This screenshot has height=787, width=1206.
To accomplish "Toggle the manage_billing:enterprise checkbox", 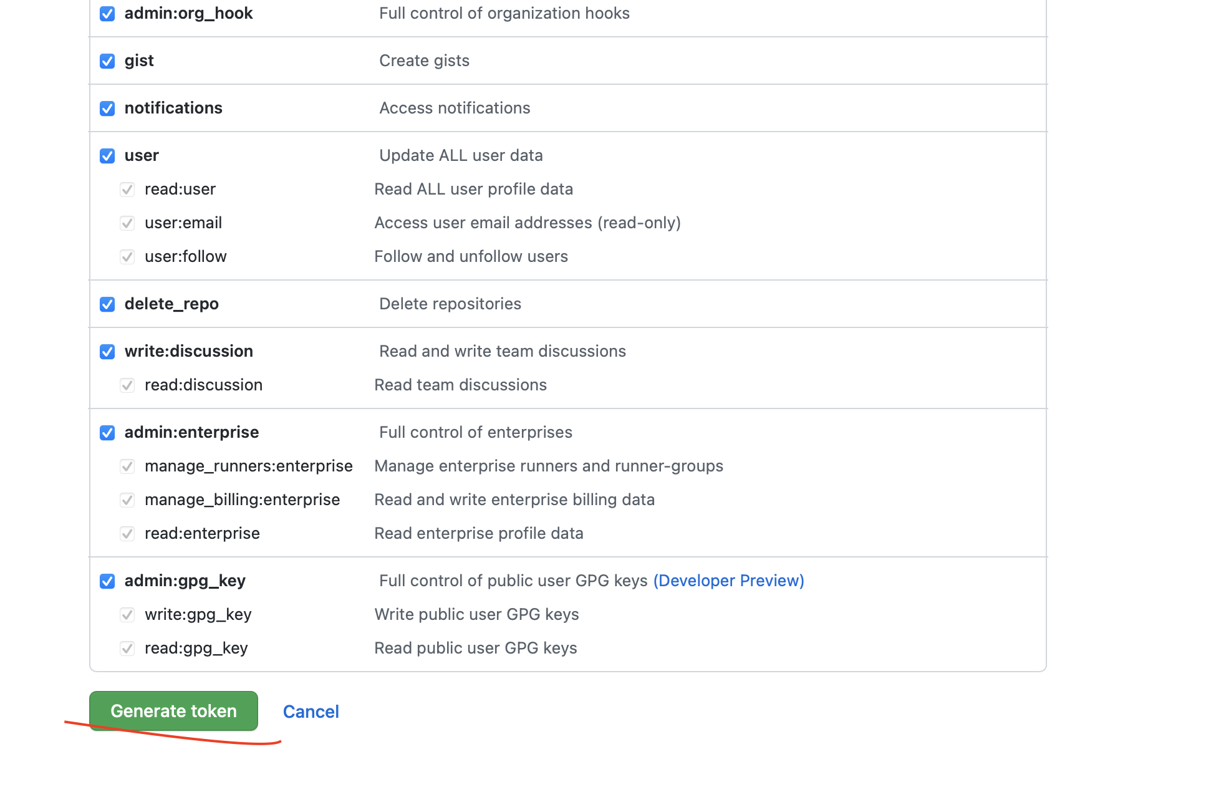I will click(x=127, y=500).
